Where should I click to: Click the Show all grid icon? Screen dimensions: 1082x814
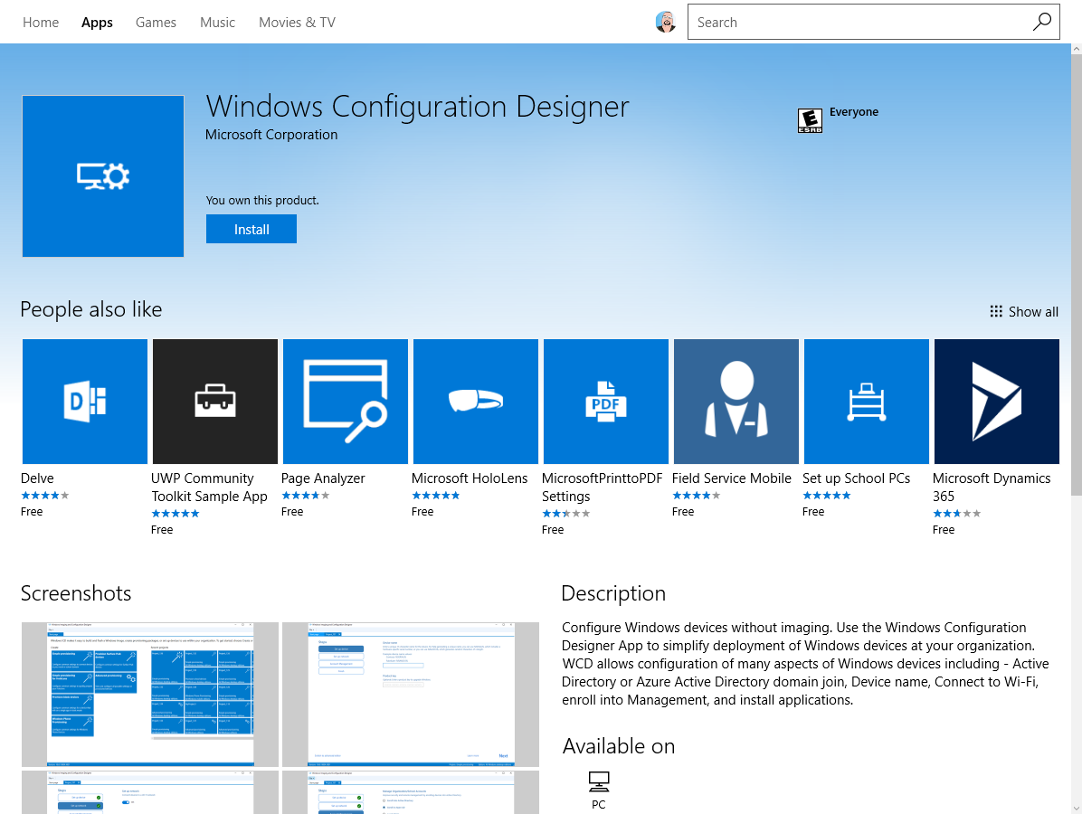(996, 312)
